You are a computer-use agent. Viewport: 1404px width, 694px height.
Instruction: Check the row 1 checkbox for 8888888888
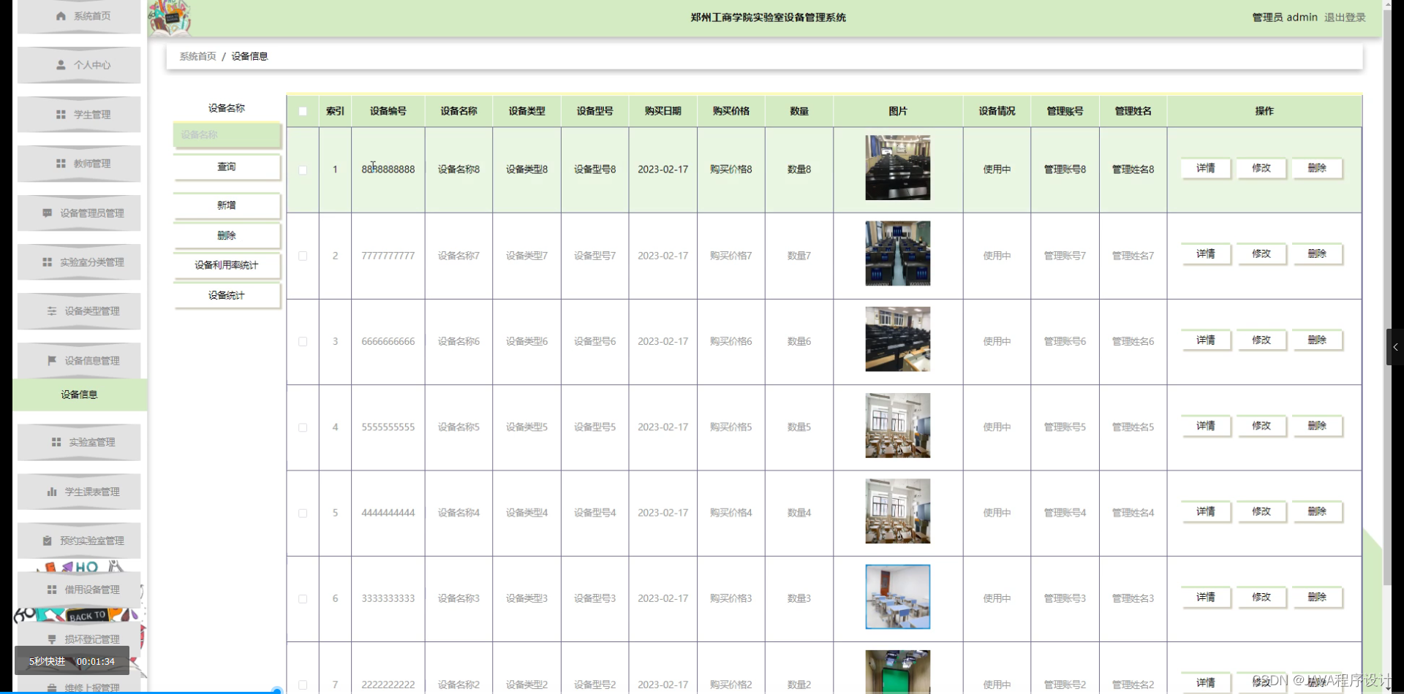(x=303, y=170)
